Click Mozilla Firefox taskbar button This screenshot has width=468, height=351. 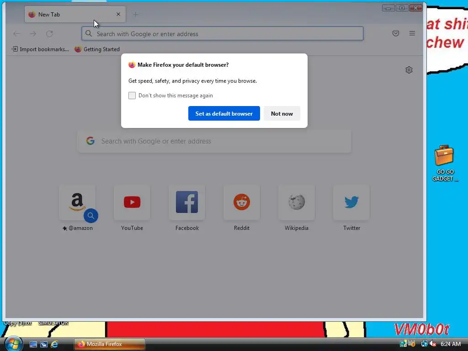[110, 344]
